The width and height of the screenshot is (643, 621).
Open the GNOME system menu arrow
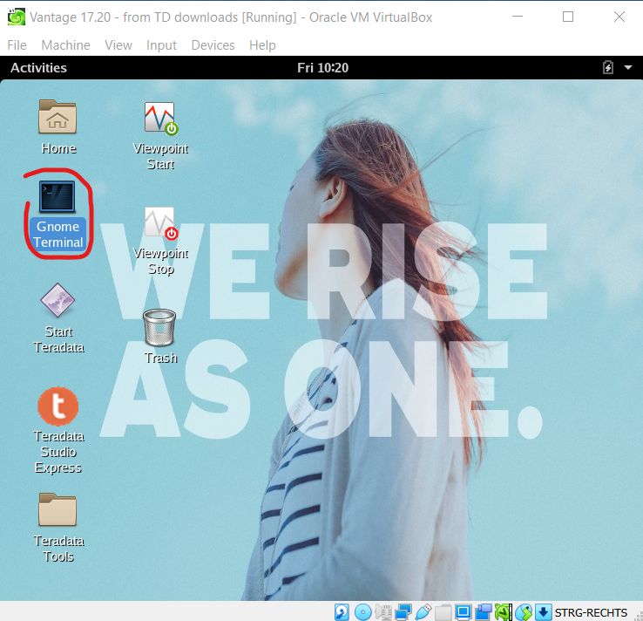point(628,67)
